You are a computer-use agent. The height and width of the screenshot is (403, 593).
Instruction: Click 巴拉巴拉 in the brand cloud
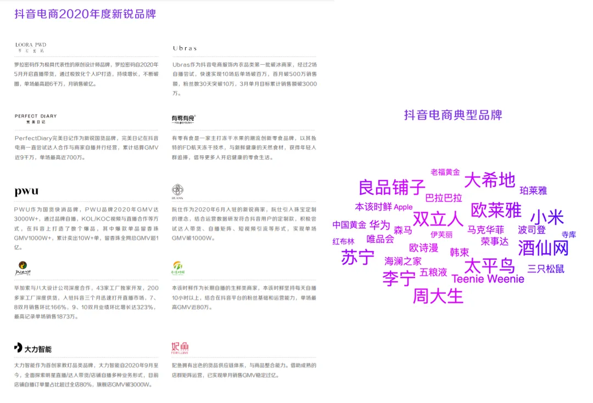[x=444, y=198]
